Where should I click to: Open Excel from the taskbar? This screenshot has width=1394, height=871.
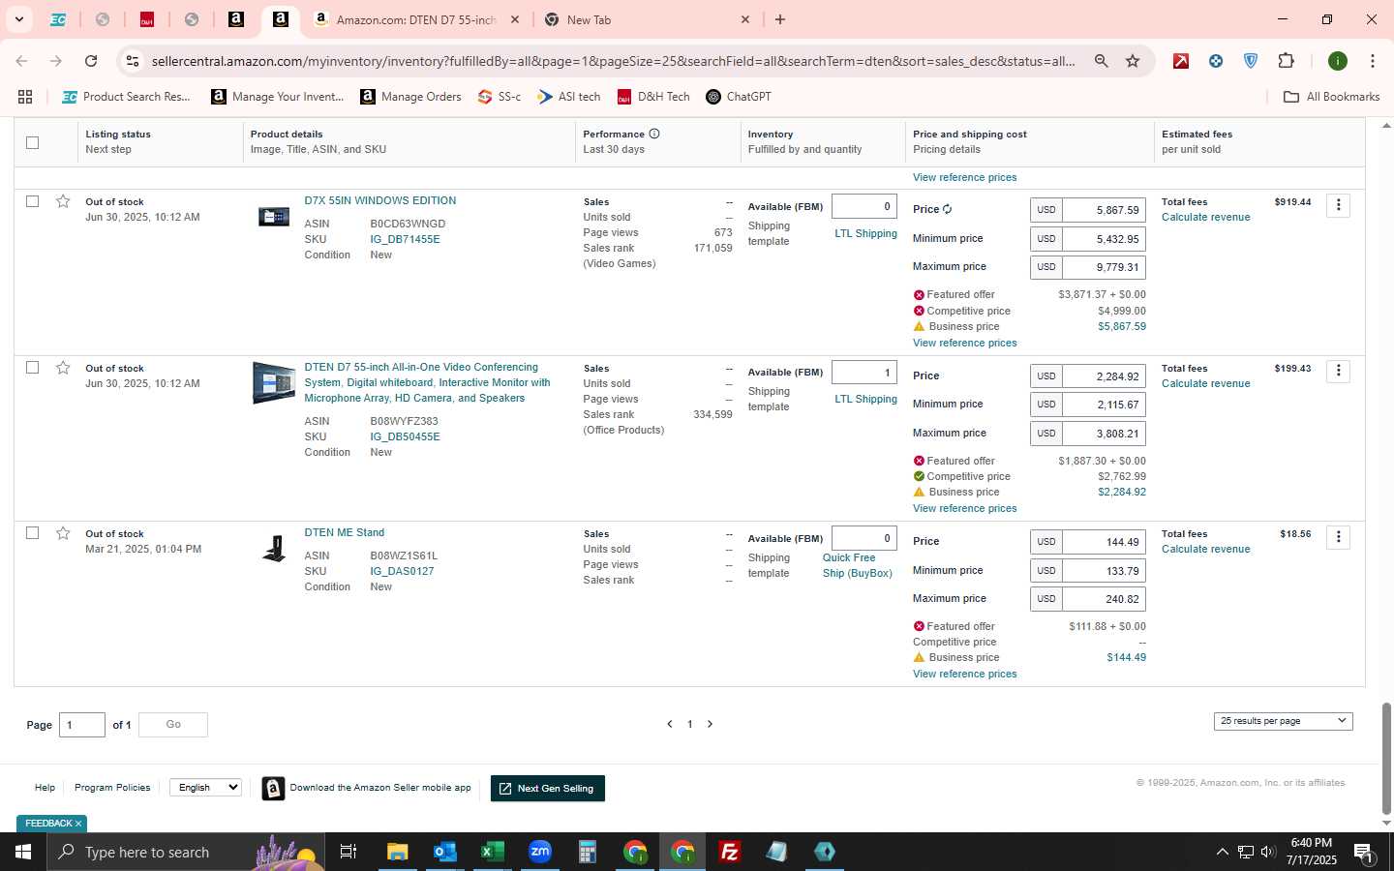[x=492, y=852]
